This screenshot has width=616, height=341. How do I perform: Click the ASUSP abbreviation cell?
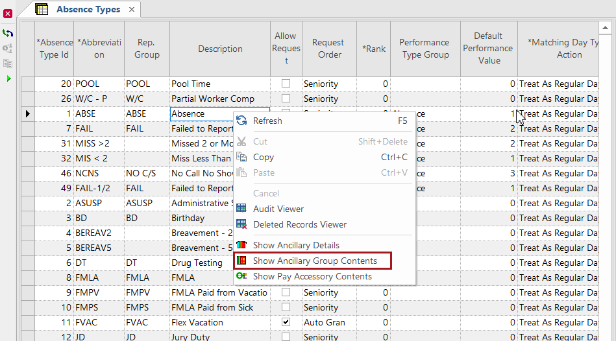pos(99,204)
